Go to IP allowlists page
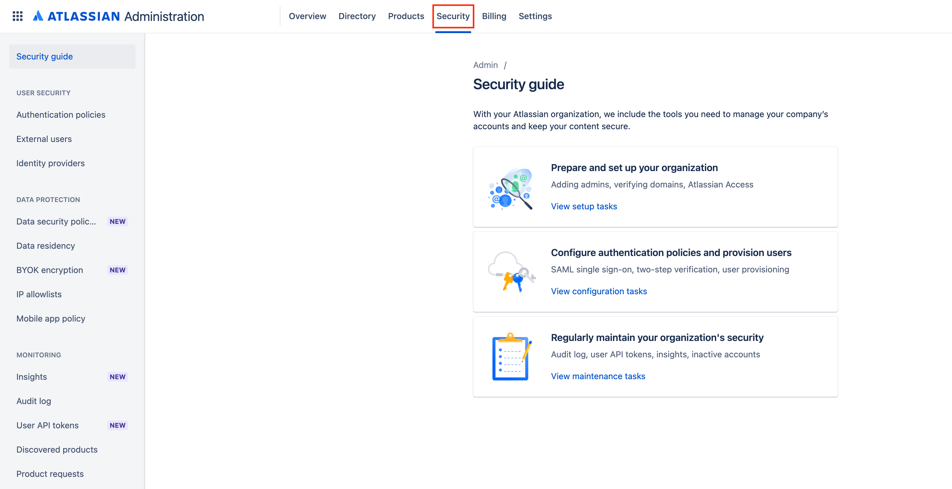 [x=39, y=295]
